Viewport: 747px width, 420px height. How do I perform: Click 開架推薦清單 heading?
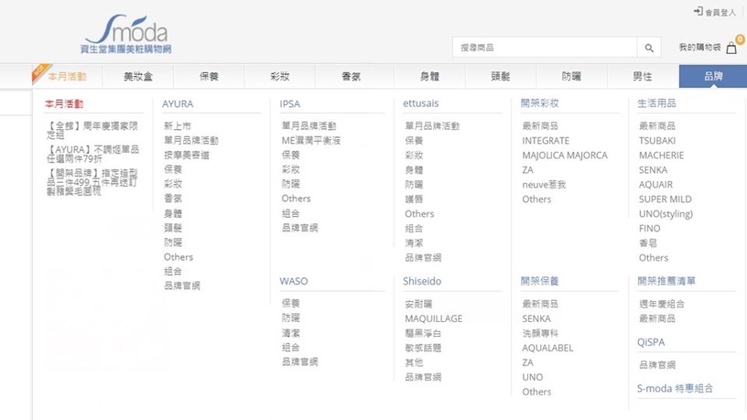point(666,281)
